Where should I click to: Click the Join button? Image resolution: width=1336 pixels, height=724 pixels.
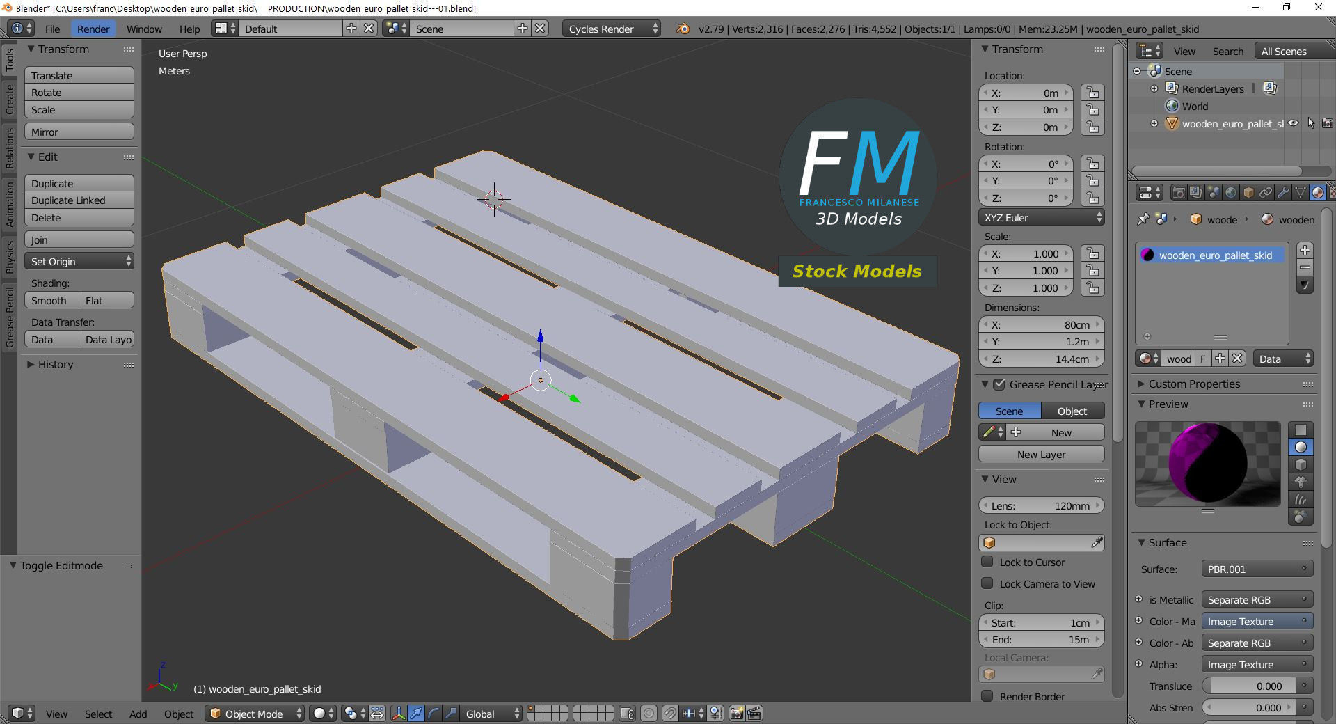click(79, 239)
